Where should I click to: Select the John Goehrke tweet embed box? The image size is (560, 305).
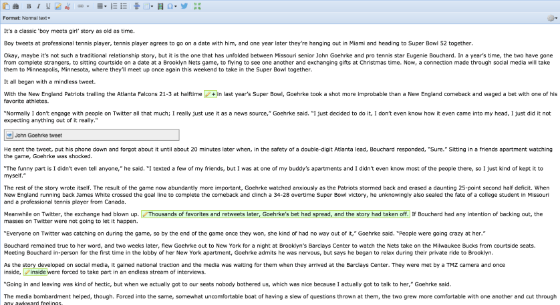[92, 135]
